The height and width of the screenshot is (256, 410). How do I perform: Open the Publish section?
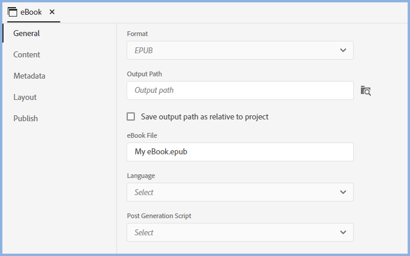tap(26, 118)
